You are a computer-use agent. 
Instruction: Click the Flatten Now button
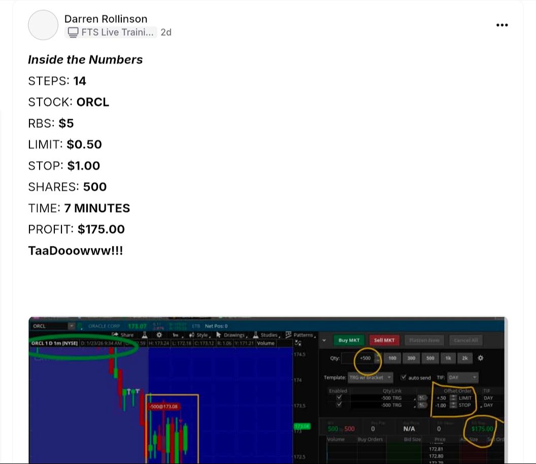coord(424,340)
